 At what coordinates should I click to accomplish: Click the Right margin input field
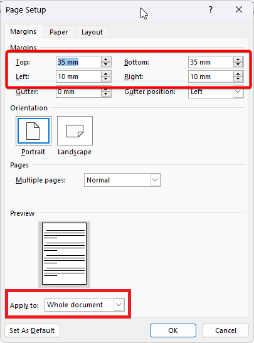[x=211, y=77]
